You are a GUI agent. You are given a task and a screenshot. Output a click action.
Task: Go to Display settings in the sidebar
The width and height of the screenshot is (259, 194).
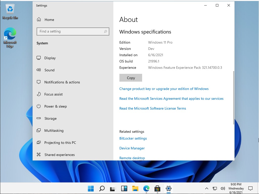[50, 58]
